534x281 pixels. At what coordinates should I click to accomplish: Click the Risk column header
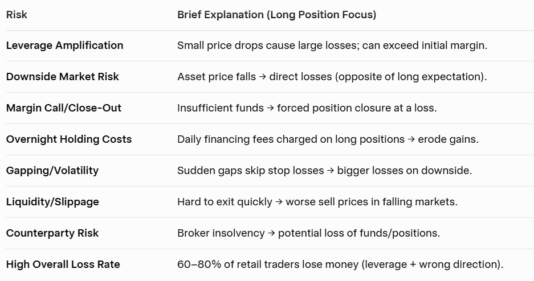[17, 15]
